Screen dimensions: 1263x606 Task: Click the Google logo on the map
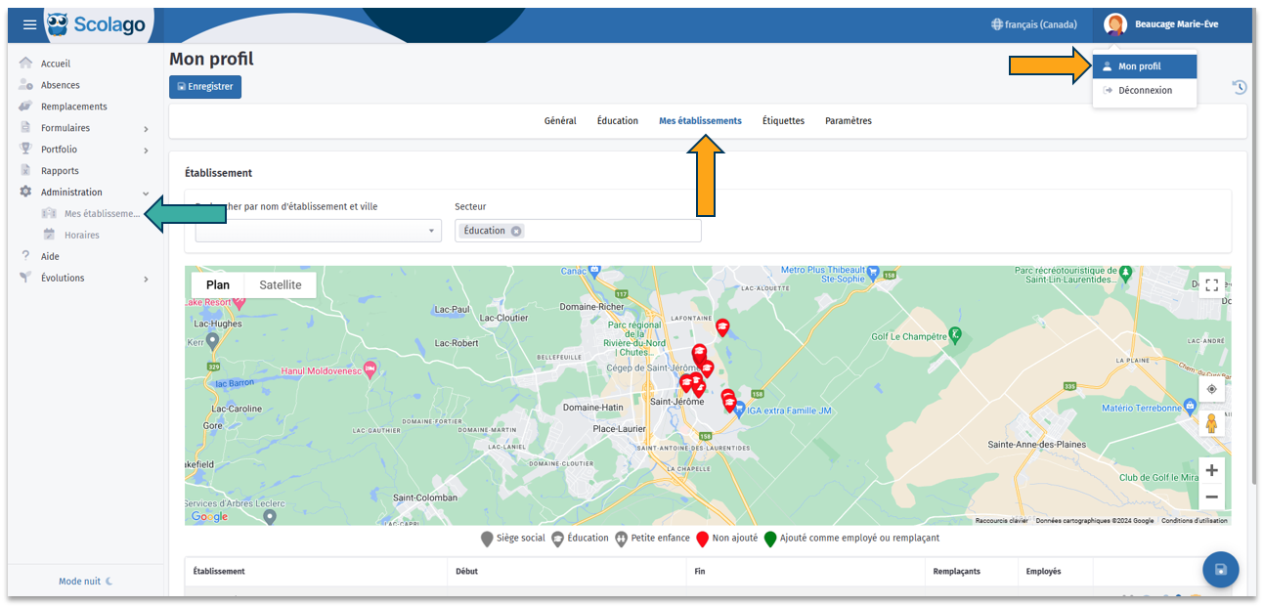click(209, 516)
